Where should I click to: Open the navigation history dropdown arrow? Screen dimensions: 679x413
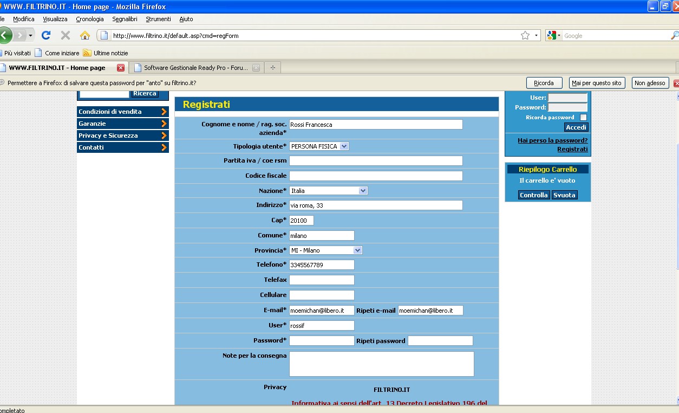pos(30,35)
